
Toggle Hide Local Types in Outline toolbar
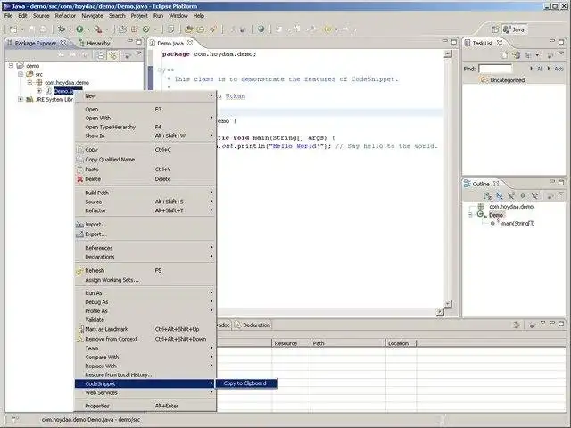pos(534,196)
